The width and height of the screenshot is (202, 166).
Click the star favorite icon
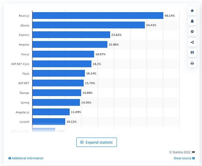pos(192,11)
